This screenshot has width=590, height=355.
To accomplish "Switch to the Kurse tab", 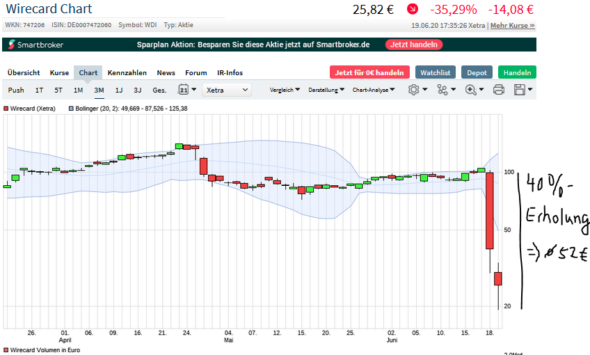I will coord(59,72).
